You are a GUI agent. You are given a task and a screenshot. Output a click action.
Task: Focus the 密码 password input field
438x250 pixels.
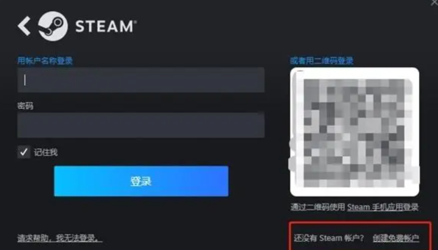(141, 125)
